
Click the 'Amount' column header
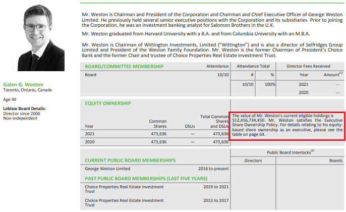pos(333,74)
